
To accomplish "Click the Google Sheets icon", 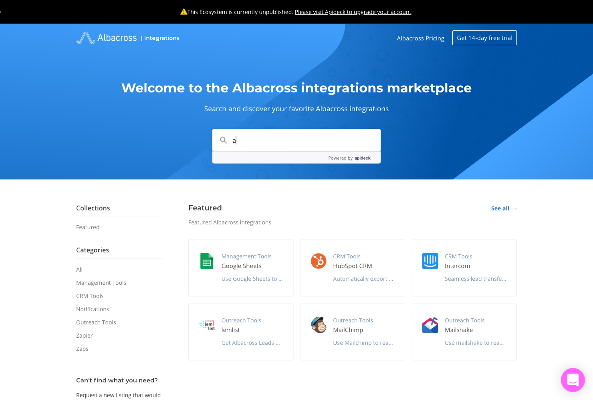I will pyautogui.click(x=207, y=261).
